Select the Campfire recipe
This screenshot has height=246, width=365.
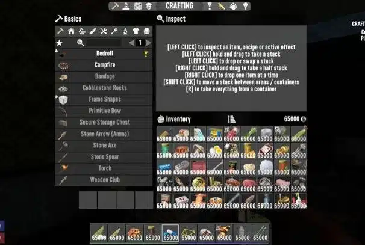(104, 65)
